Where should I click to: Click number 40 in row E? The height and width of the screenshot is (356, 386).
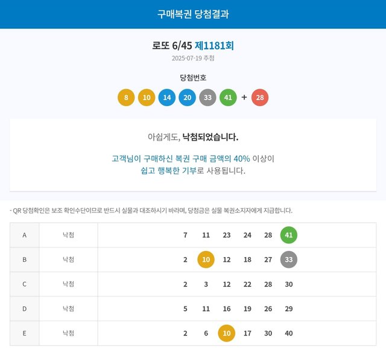tap(289, 333)
